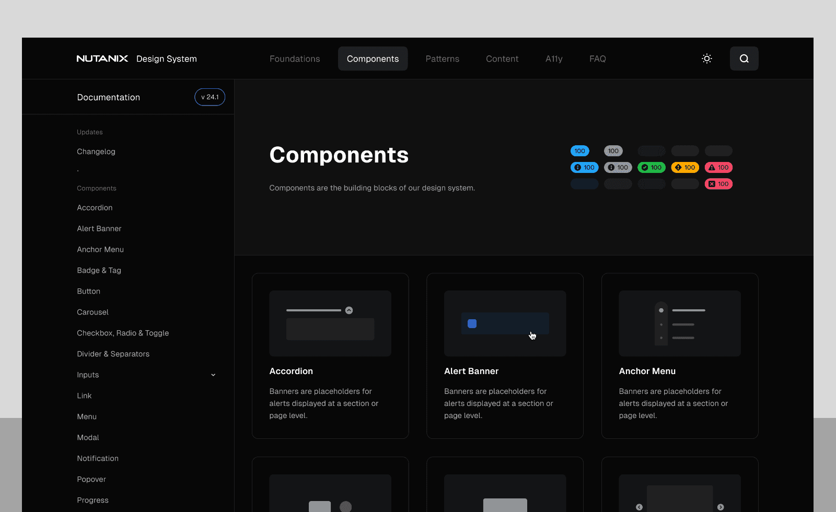Click the Anchor Menu card thumbnail

(680, 323)
